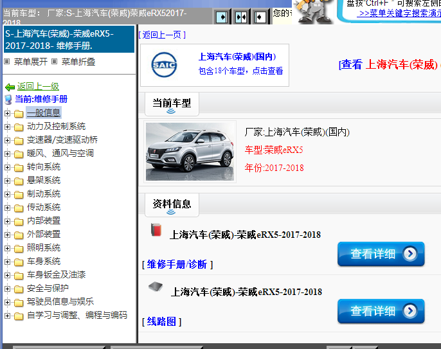Expand the 自学习与调整、编程与编码 tree node

coord(7,316)
